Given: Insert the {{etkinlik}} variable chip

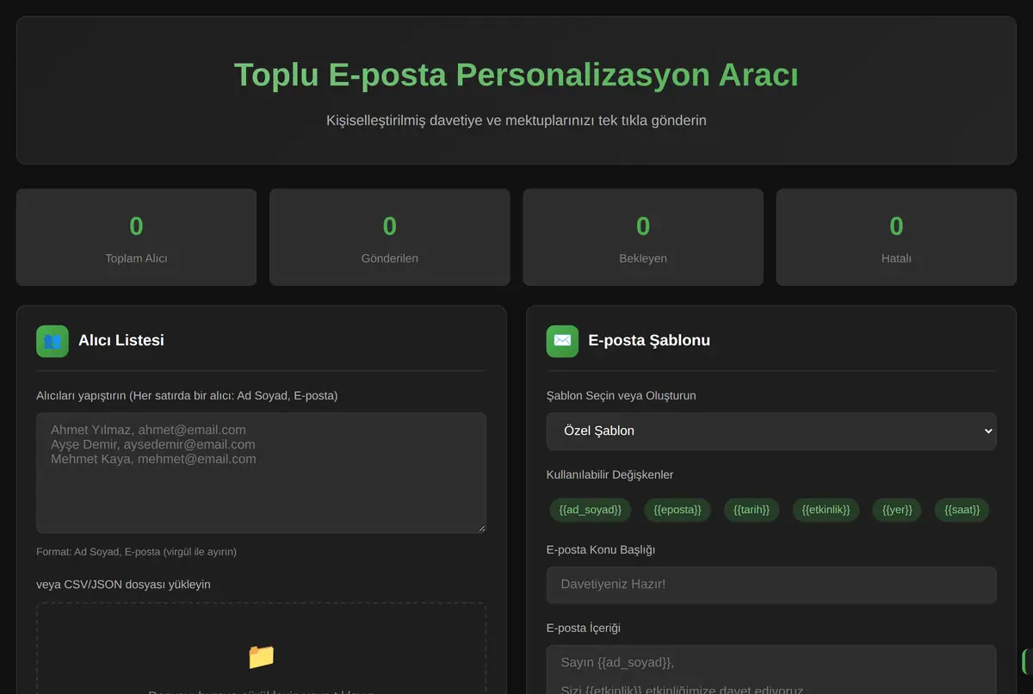Looking at the screenshot, I should [826, 510].
